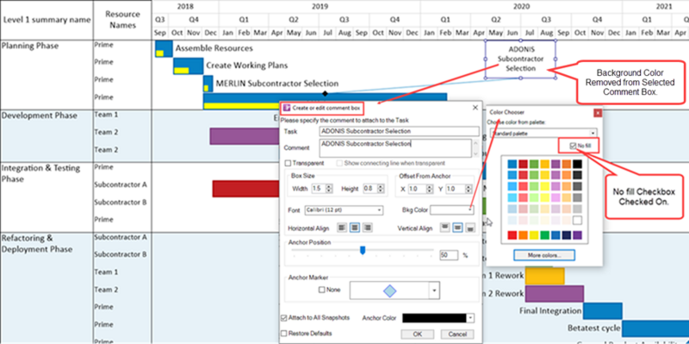Click the Planning Phase row label
Screen dimensions: 689x344
(x=30, y=46)
